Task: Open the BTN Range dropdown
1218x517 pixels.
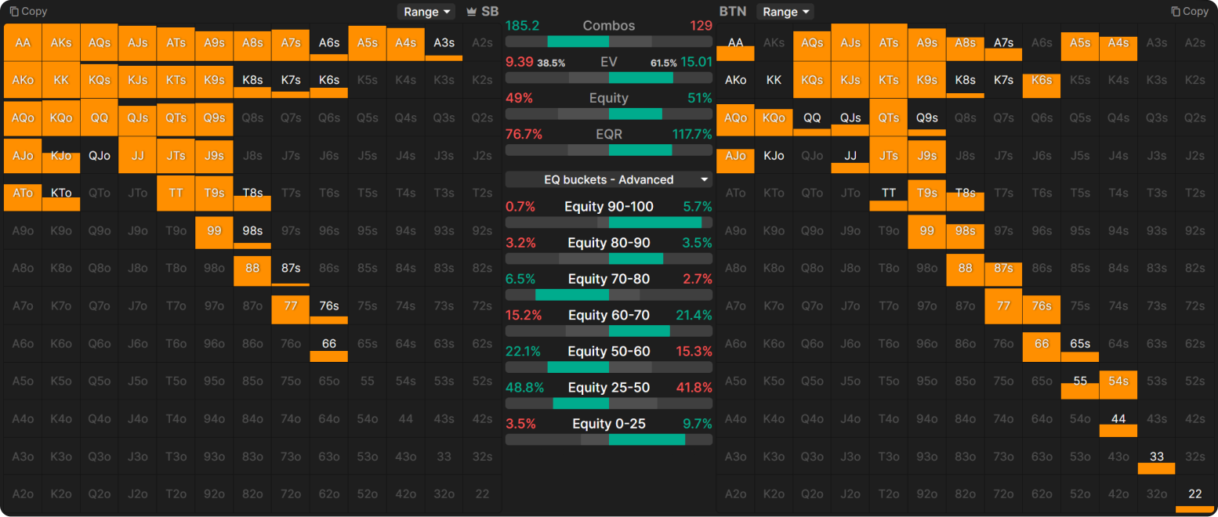Action: pyautogui.click(x=785, y=12)
